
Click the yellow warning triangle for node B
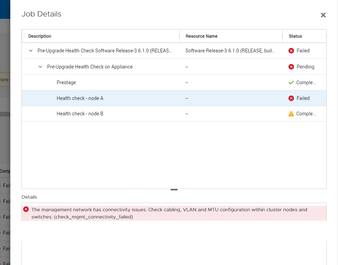coord(291,114)
